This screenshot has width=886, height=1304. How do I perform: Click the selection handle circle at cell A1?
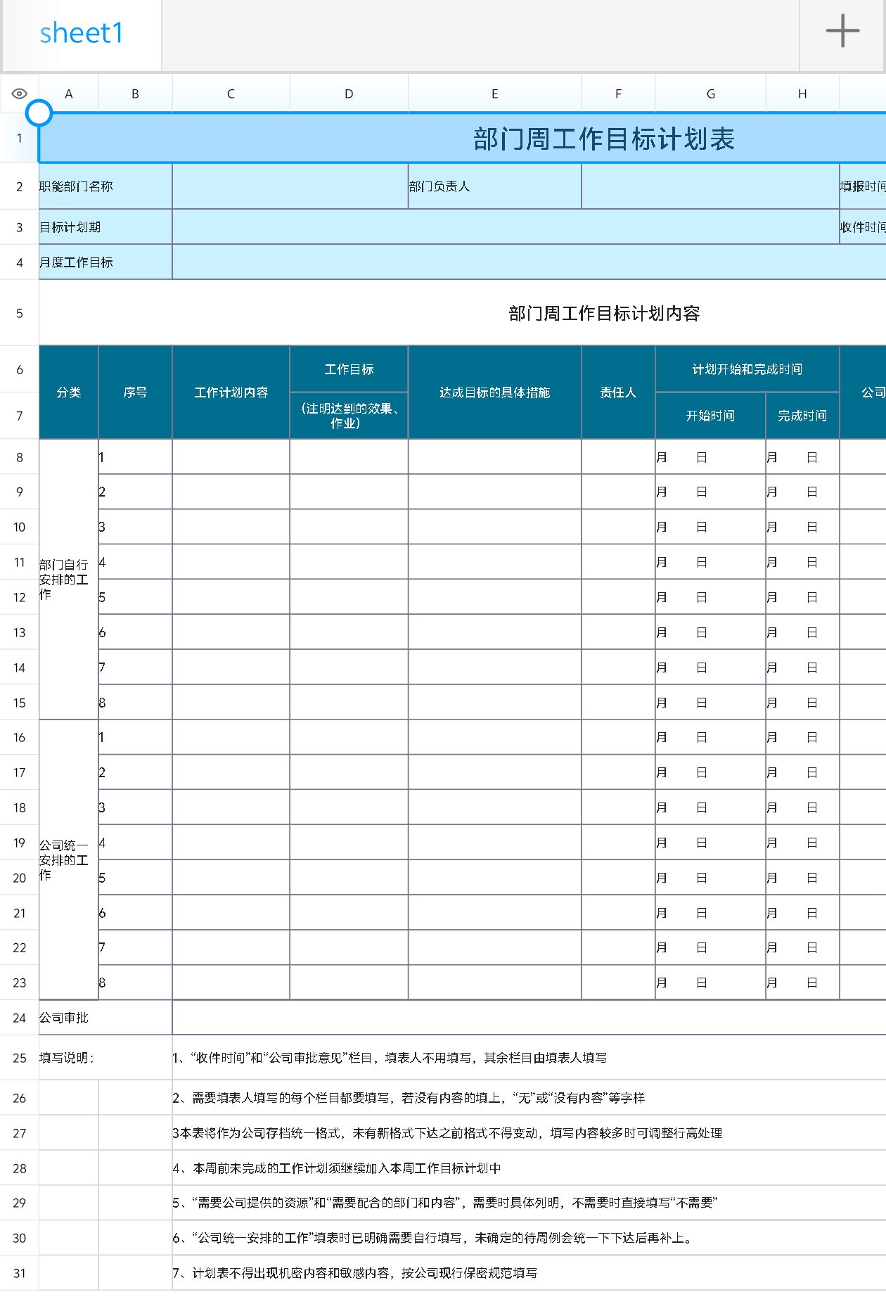[39, 113]
